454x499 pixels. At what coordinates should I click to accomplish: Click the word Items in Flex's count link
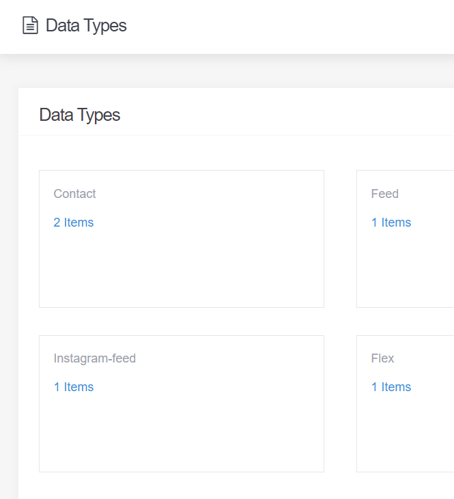(x=396, y=386)
